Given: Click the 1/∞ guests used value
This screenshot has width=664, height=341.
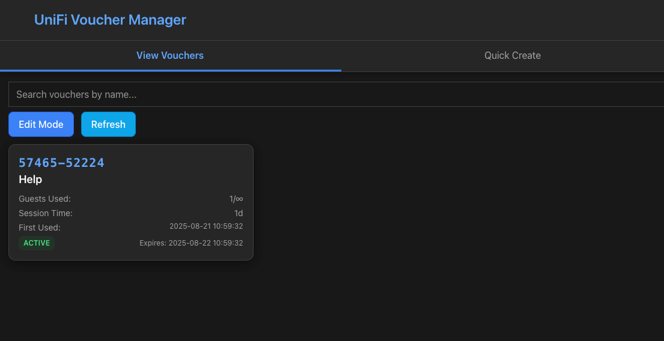Looking at the screenshot, I should [x=236, y=199].
